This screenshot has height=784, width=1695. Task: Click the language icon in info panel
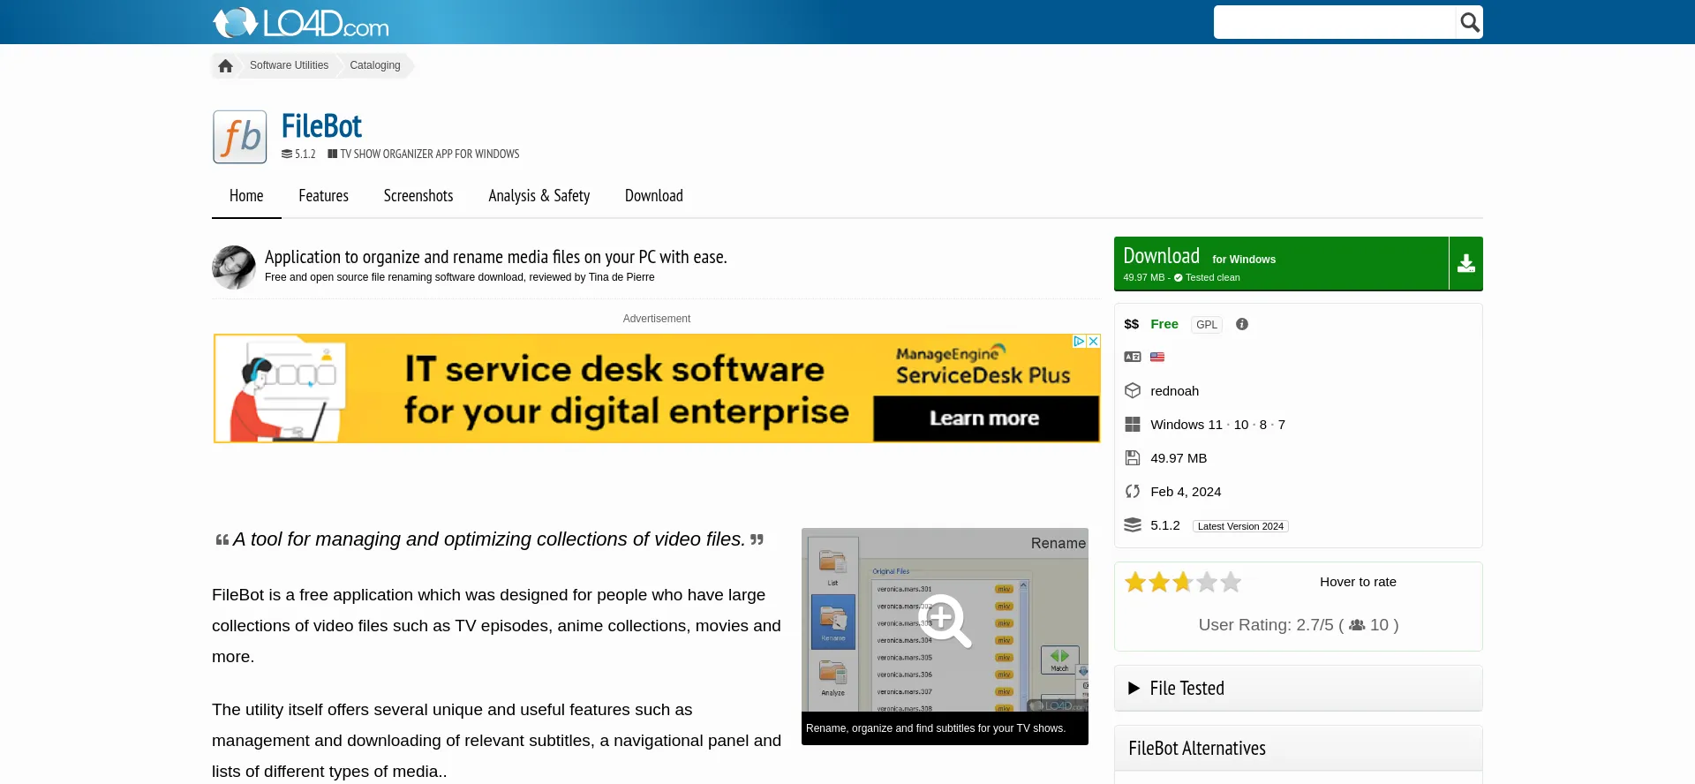(1132, 357)
